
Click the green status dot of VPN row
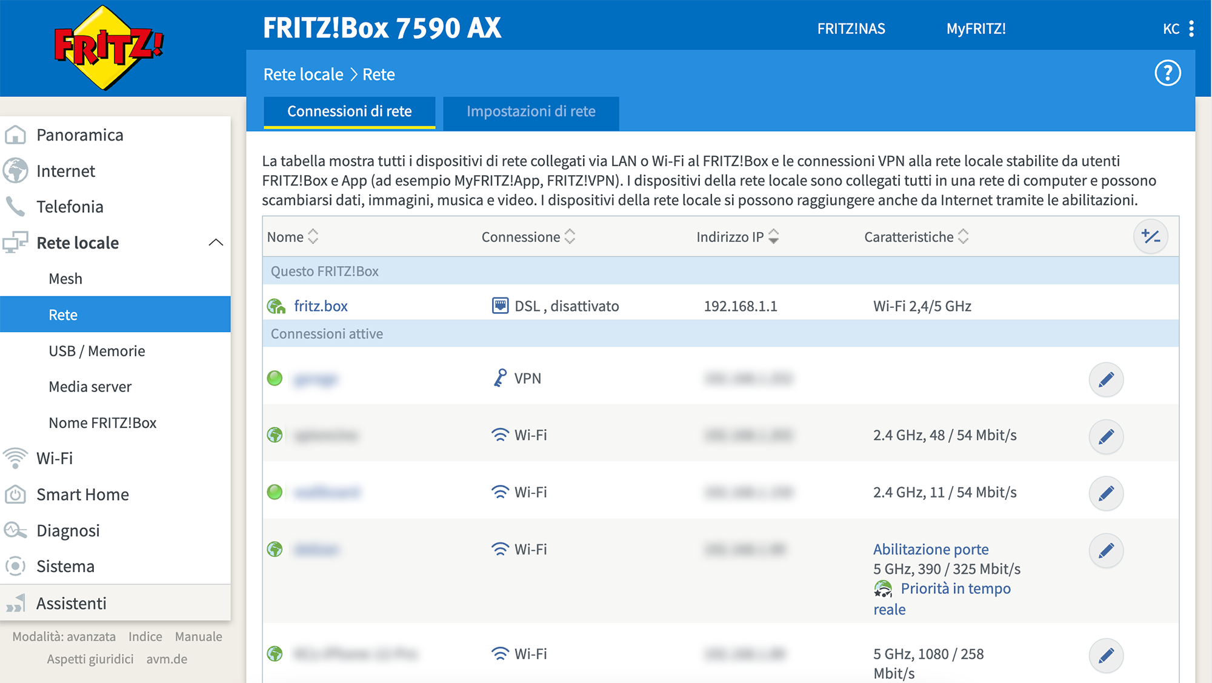point(275,378)
